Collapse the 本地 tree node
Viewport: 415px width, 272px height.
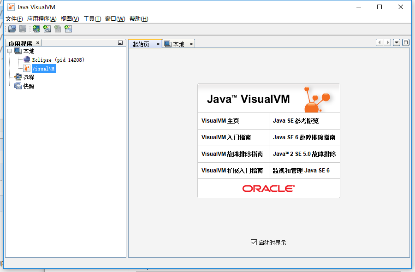pyautogui.click(x=10, y=51)
